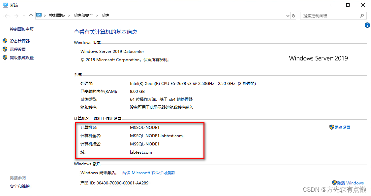Click the Intel(R) Xeon(R) processor value
The width and height of the screenshot is (371, 196).
click(x=193, y=83)
